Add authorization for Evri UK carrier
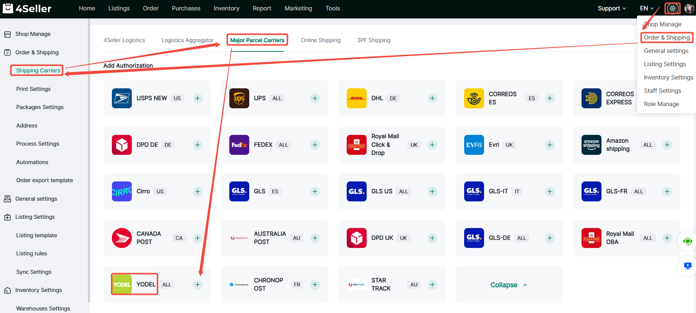This screenshot has width=696, height=313. (550, 145)
